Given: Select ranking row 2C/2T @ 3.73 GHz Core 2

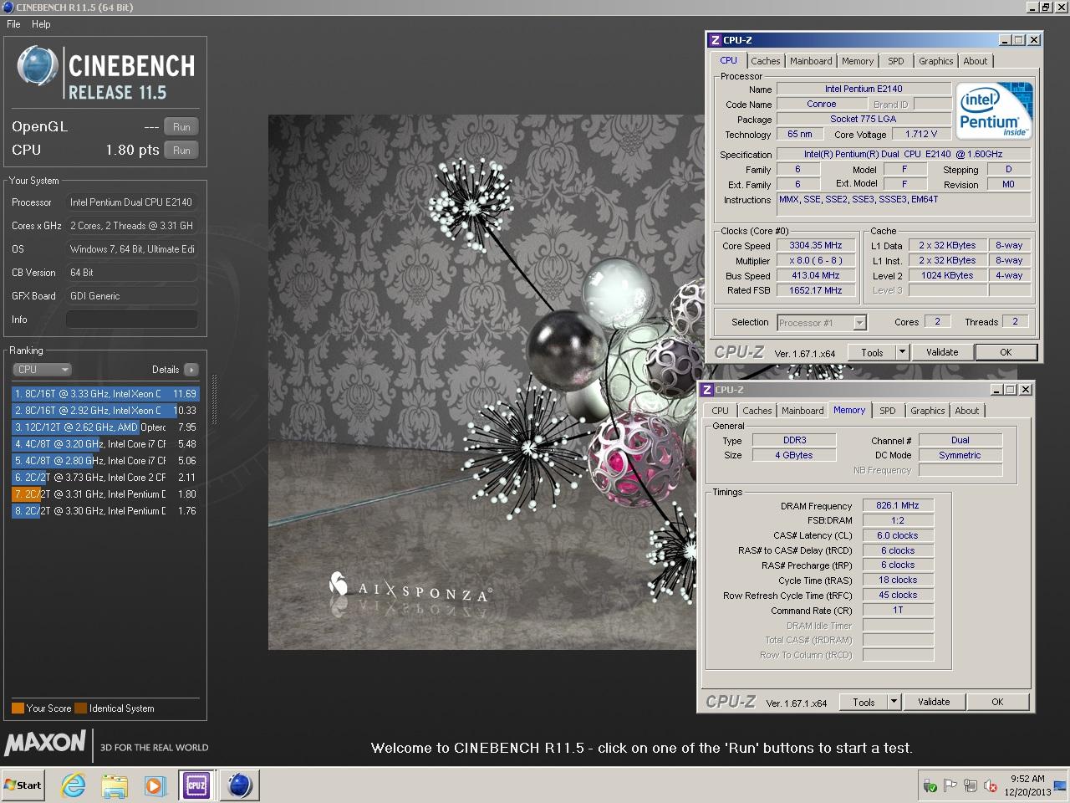Looking at the screenshot, I should 105,478.
